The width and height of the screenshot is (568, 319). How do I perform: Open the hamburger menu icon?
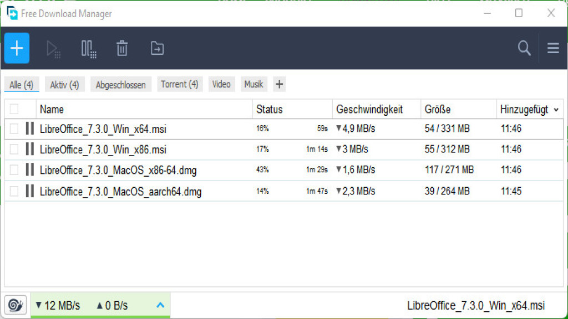(x=553, y=48)
